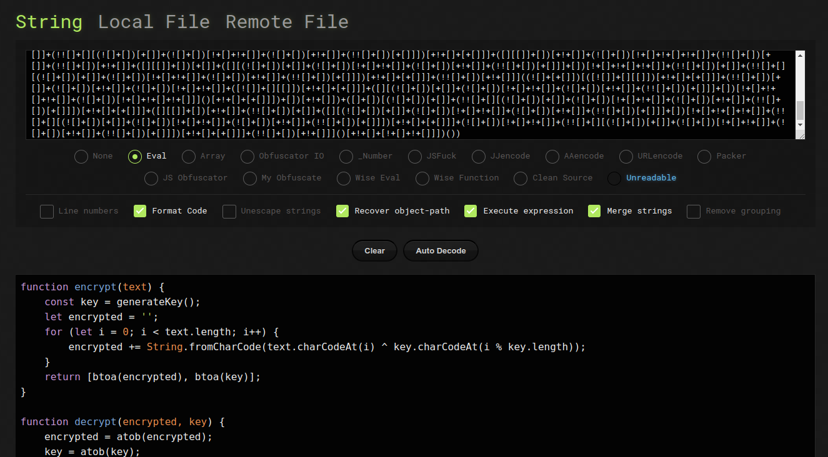Disable the Execute expression checkbox
Screen dimensions: 828x457
tap(471, 211)
